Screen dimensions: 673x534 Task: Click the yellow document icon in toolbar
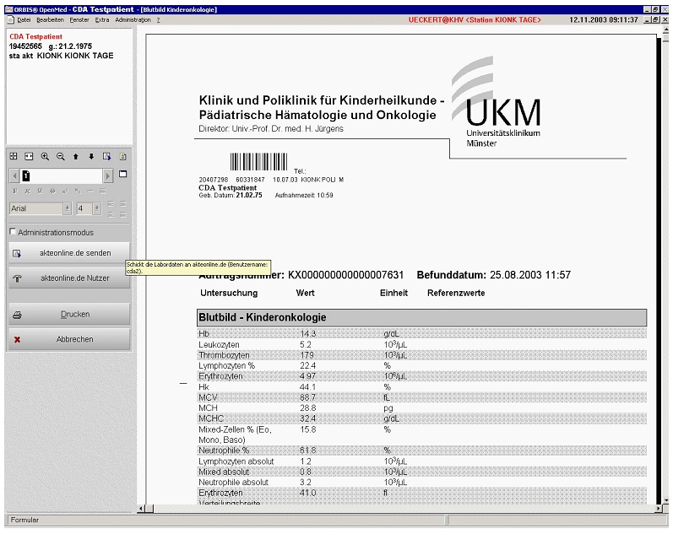pyautogui.click(x=122, y=156)
